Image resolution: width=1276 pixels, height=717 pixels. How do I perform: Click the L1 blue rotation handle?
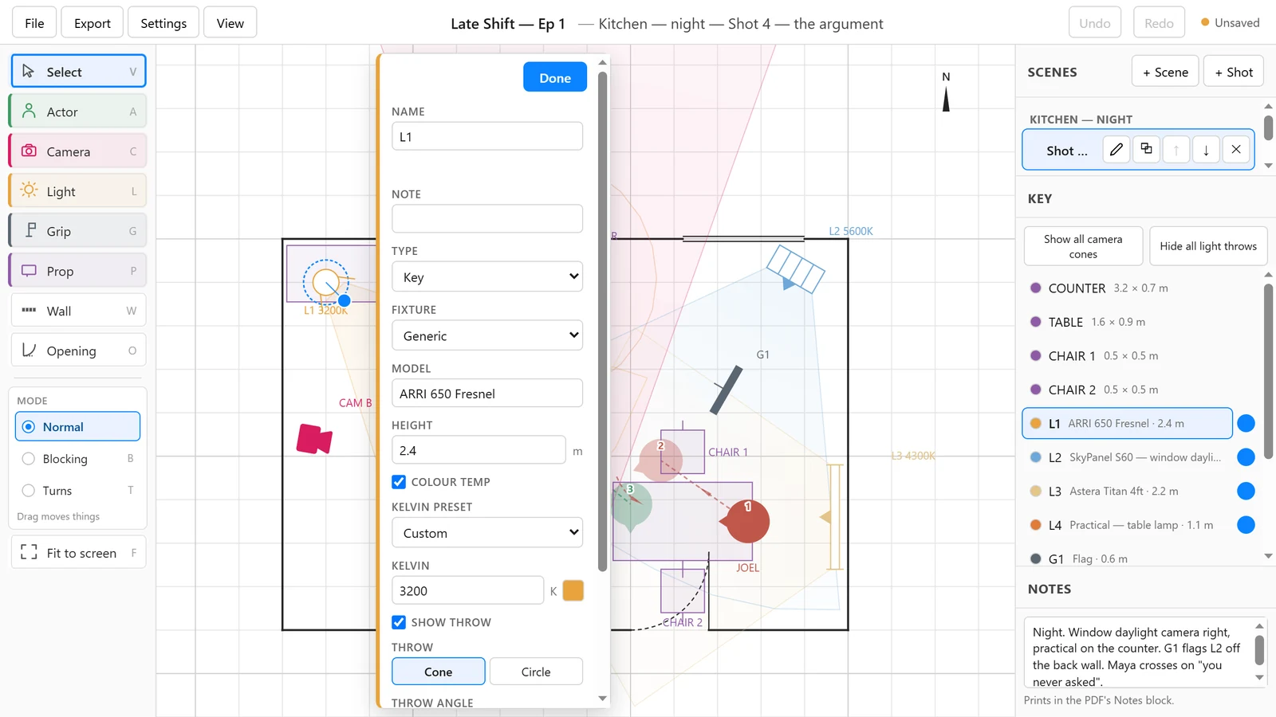pyautogui.click(x=344, y=300)
